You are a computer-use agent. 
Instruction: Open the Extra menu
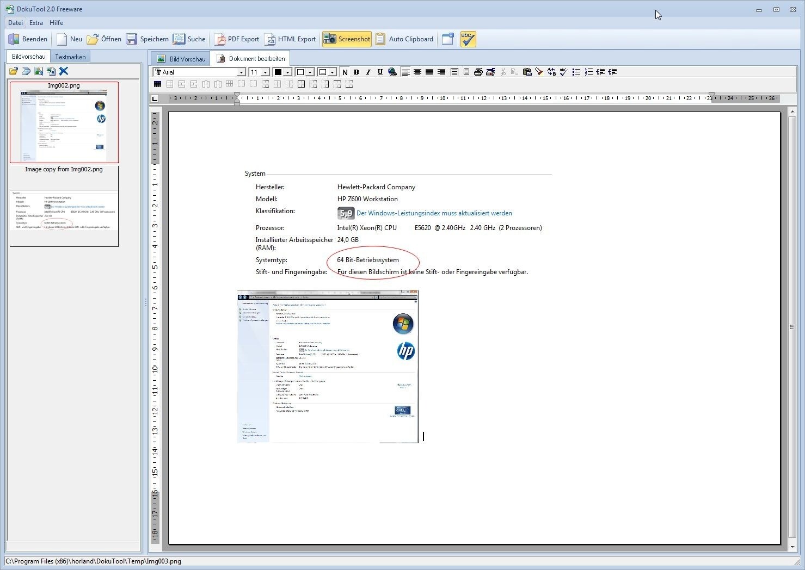pos(36,23)
